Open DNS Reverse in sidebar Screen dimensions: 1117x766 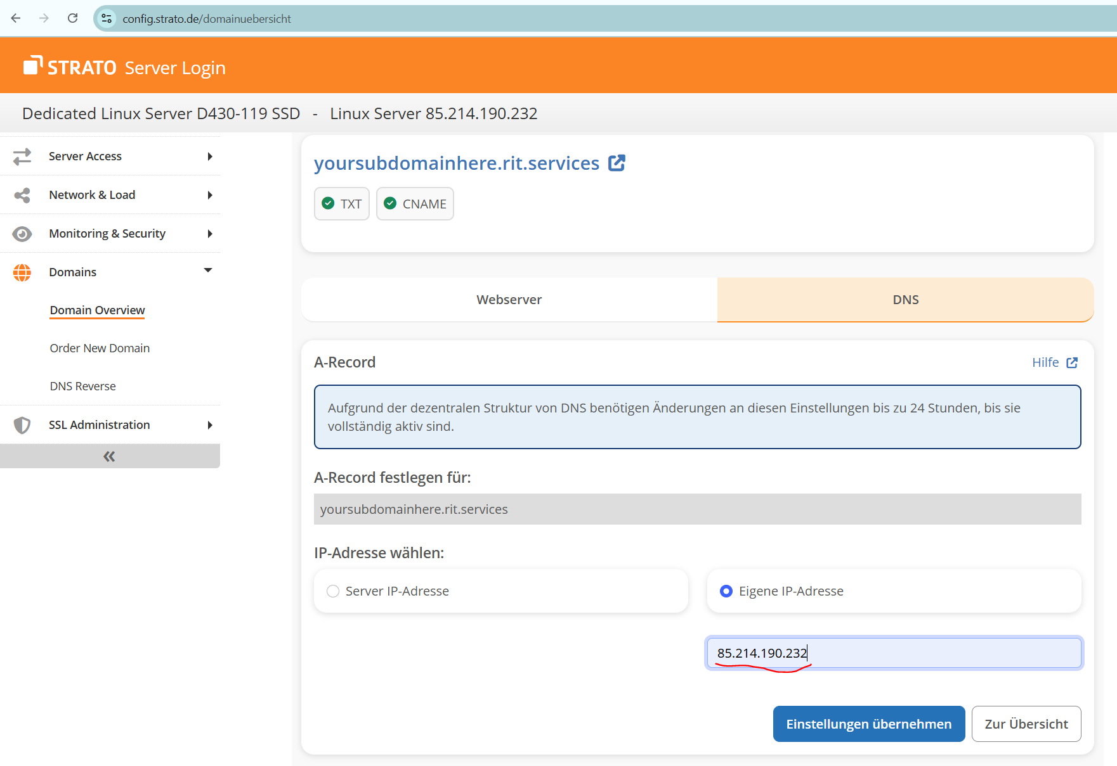coord(83,386)
